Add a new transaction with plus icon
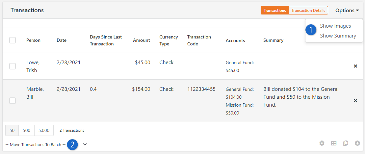 coord(357,143)
